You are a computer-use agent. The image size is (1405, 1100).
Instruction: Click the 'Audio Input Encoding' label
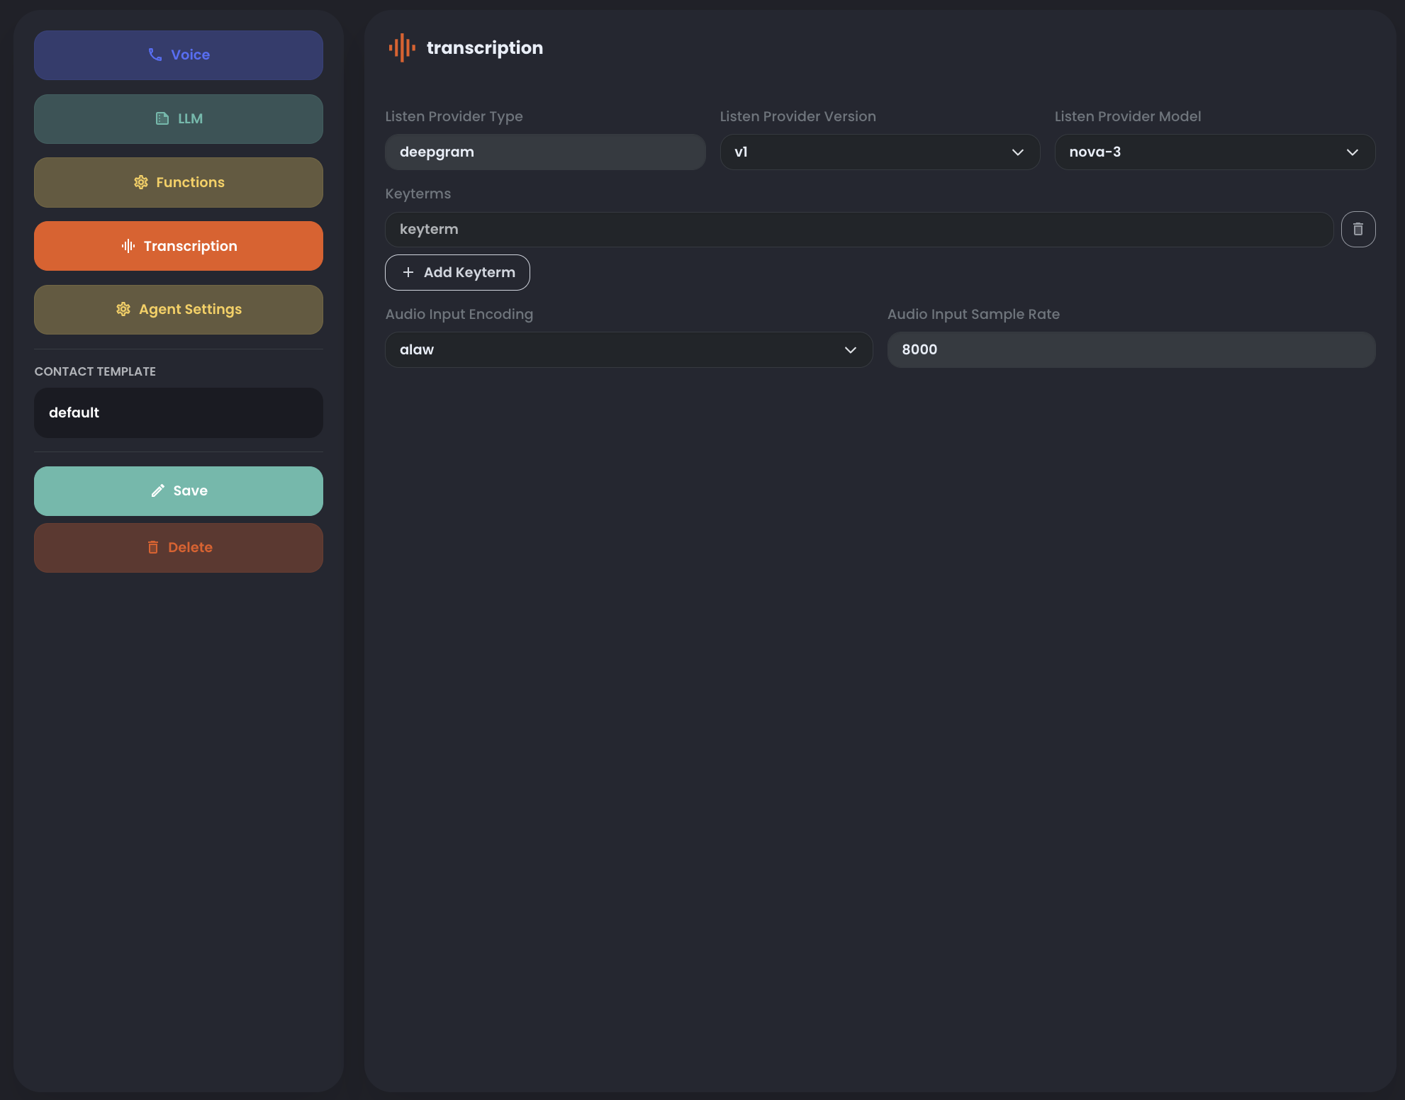tap(459, 314)
